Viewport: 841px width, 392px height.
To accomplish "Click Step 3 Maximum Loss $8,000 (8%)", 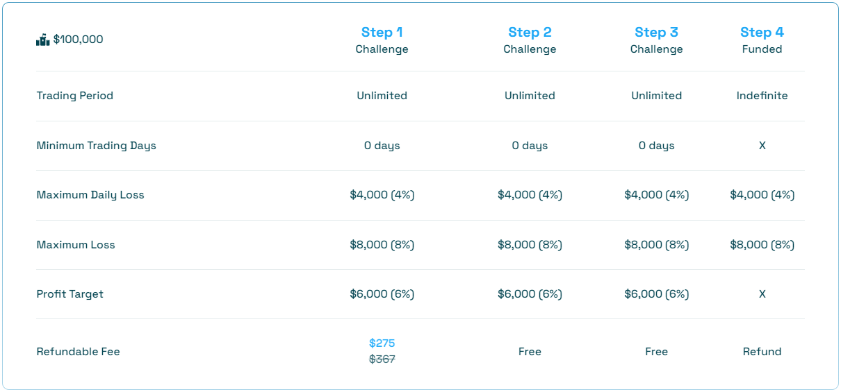I will pos(656,245).
